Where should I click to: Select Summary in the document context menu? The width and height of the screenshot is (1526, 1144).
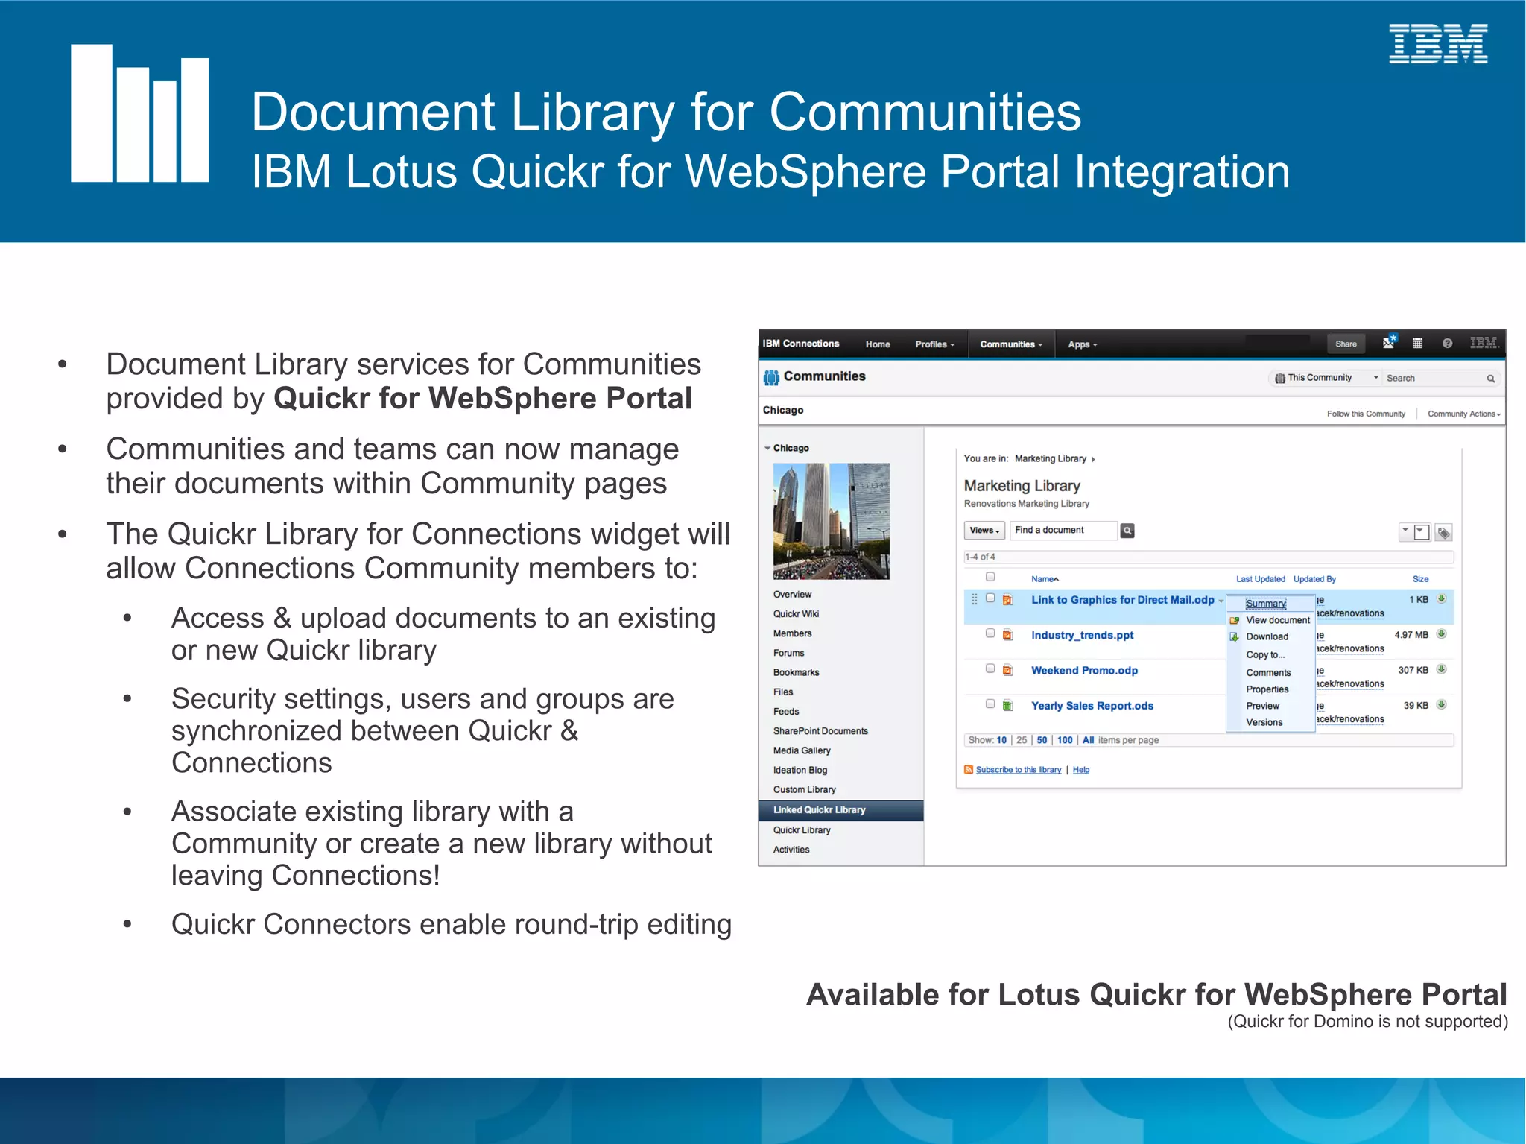tap(1266, 604)
